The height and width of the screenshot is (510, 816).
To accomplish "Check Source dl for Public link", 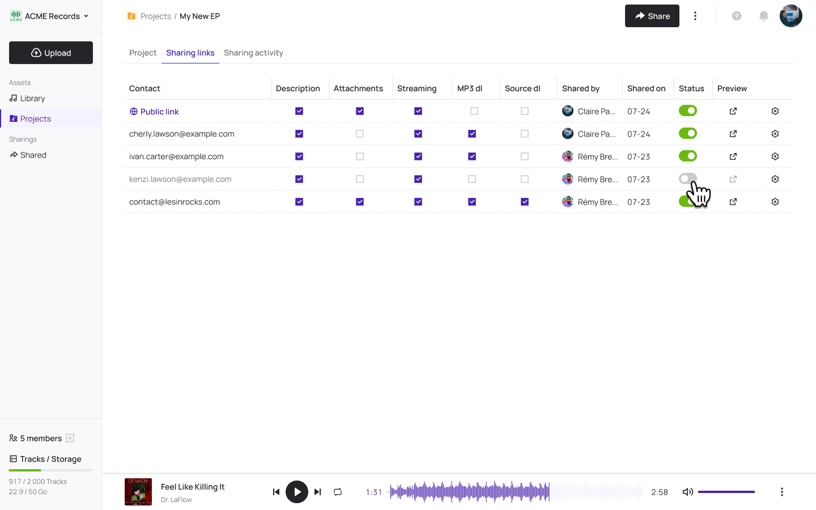I will click(525, 111).
